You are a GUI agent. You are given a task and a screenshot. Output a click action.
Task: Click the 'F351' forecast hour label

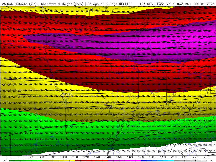(x=161, y=4)
